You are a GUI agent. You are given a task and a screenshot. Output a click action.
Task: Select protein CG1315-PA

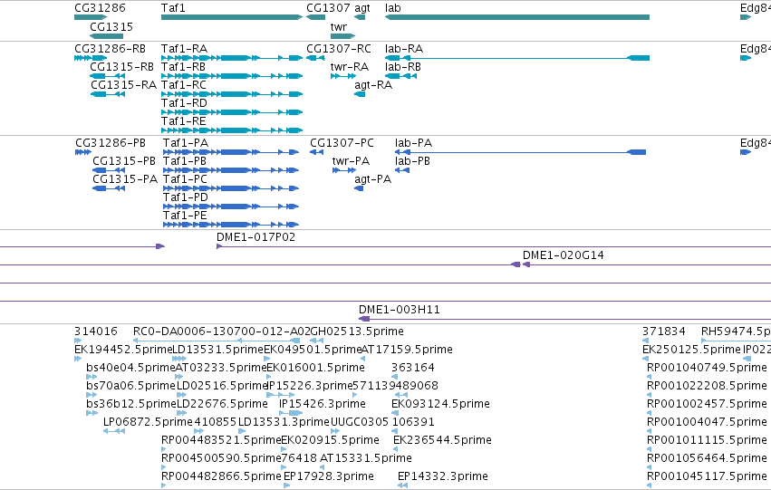(x=109, y=188)
